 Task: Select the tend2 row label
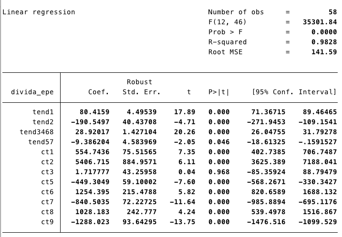45,122
